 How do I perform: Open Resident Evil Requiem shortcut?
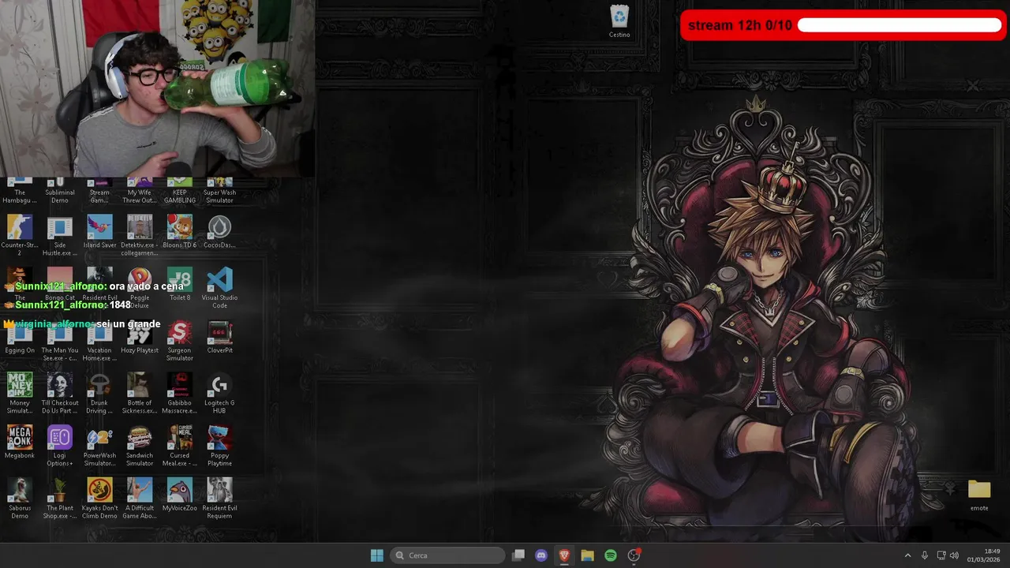(219, 498)
